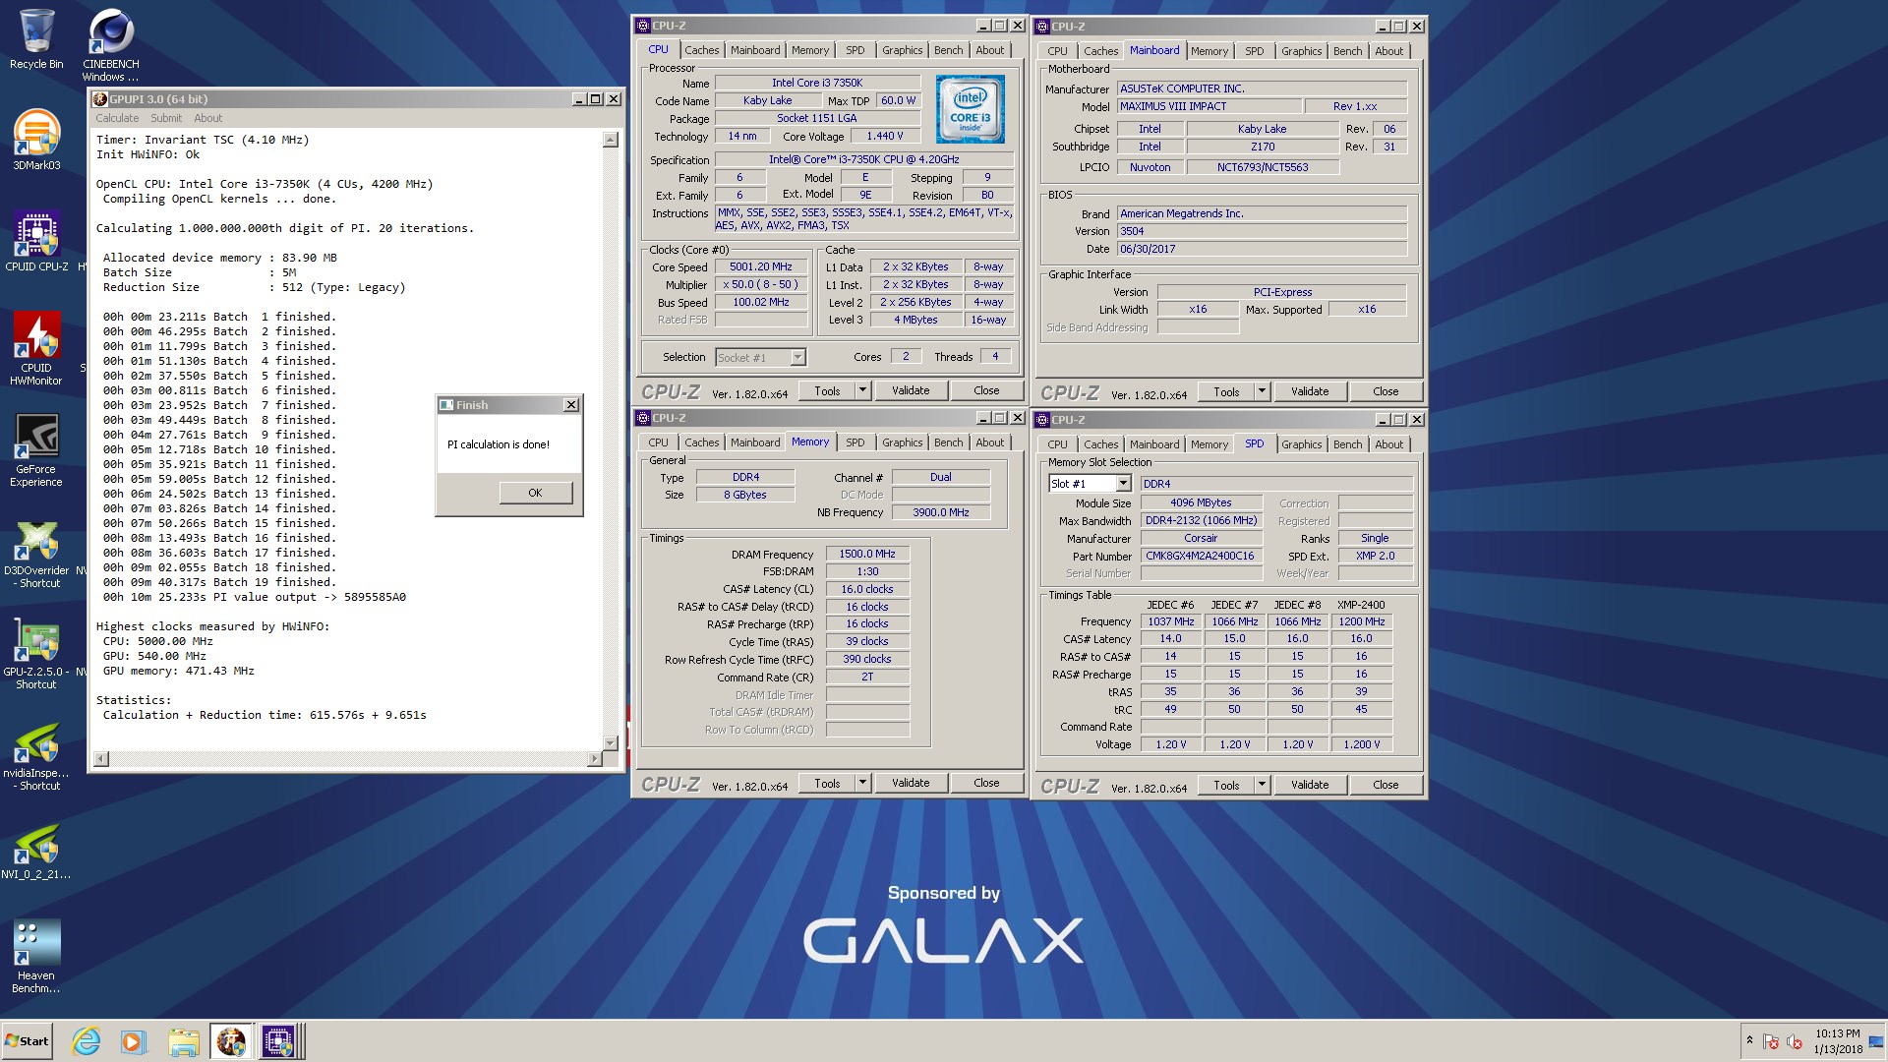Screen dimensions: 1888x1062
Task: Click the MAXIMUS VIII IMPACT model field
Action: 1209,106
